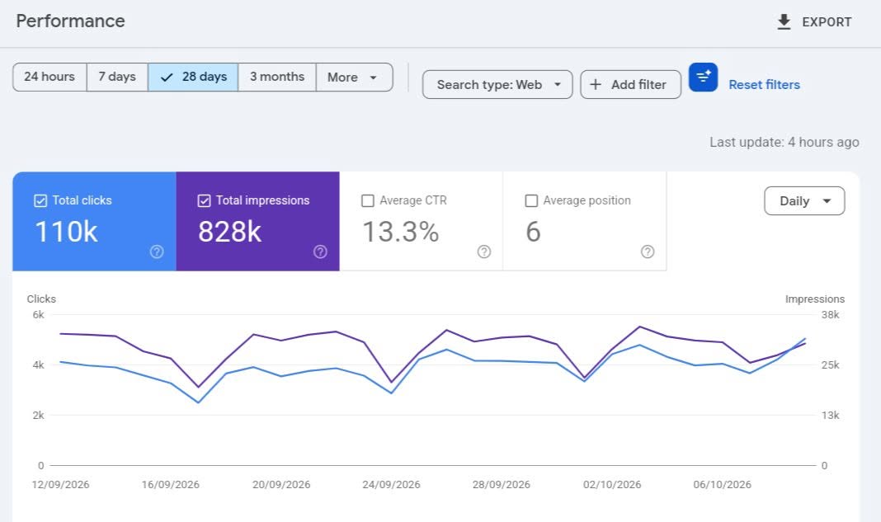Open the Daily granularity dropdown
Viewport: 881px width, 522px height.
tap(804, 200)
